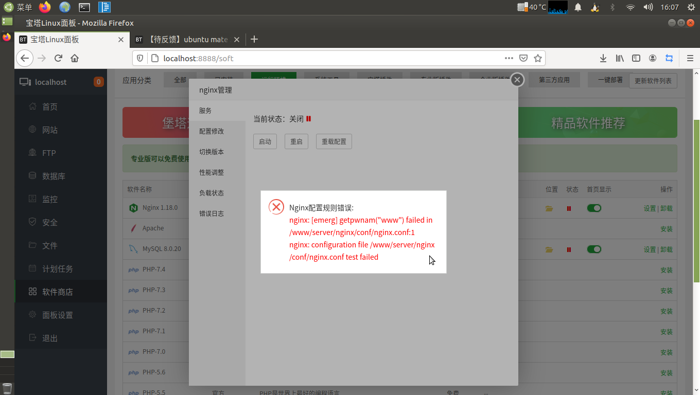Toggle MySQL homepage display switch

coord(594,249)
